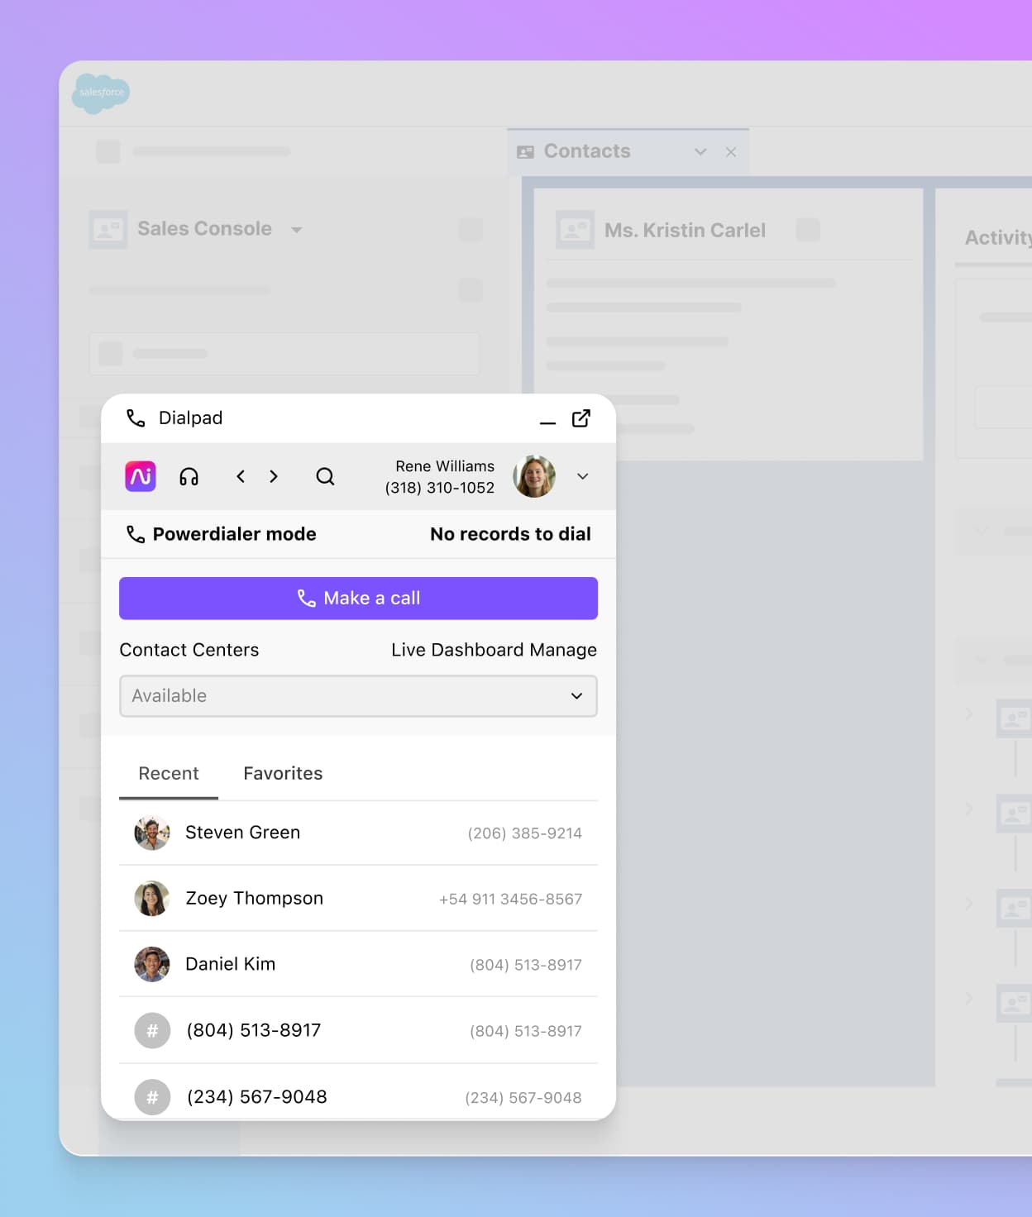This screenshot has width=1032, height=1217.
Task: Go forward with the right arrow
Action: [x=274, y=476]
